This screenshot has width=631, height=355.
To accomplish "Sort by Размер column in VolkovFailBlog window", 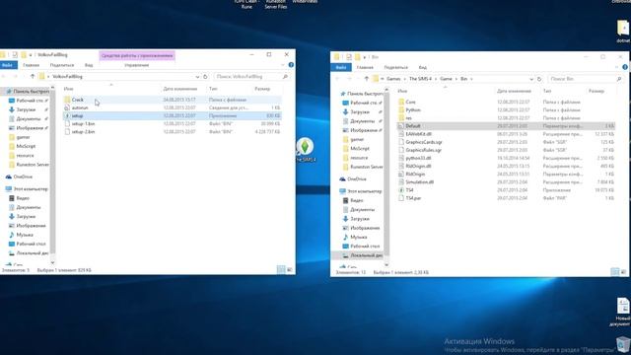I will [x=262, y=89].
